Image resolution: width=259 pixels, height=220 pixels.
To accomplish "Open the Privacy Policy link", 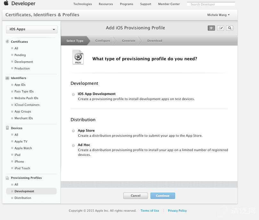I will [x=177, y=211].
